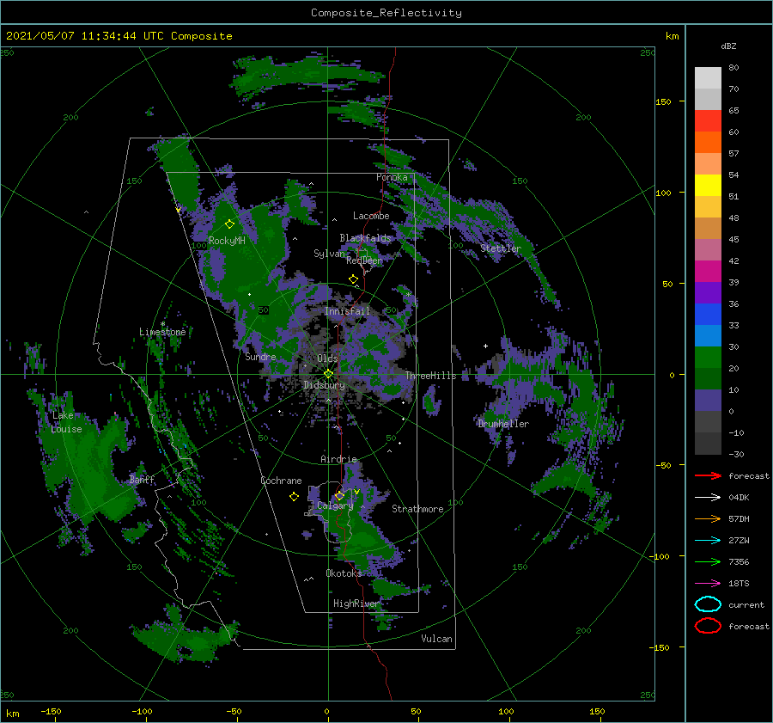Click the orange 57DM arrow icon
Screen dimensions: 773x723
[x=708, y=518]
